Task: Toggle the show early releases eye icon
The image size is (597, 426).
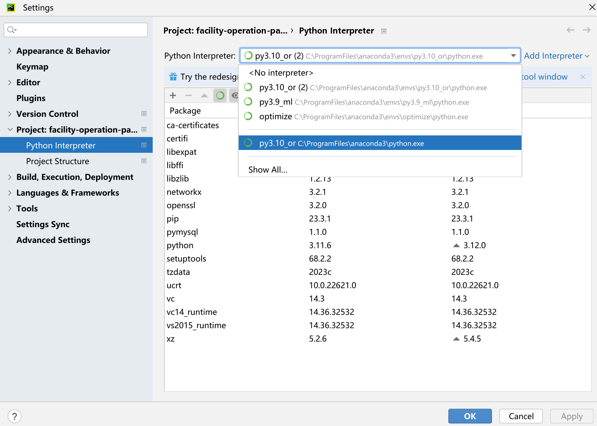Action: 235,95
